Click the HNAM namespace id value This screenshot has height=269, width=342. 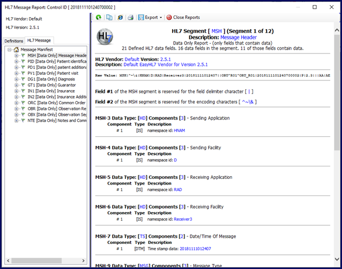pos(180,131)
